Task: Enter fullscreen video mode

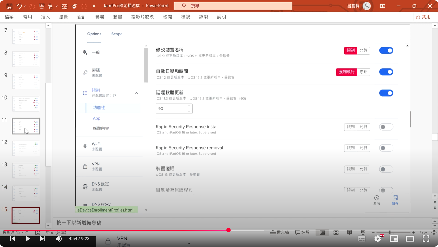Action: (426, 239)
